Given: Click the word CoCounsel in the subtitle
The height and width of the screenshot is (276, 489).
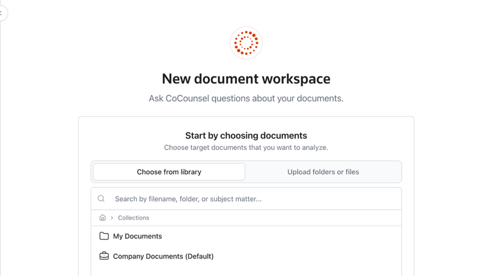Looking at the screenshot, I should [187, 99].
